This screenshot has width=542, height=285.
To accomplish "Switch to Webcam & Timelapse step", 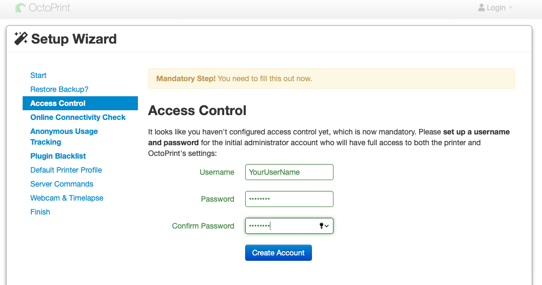I will 67,198.
